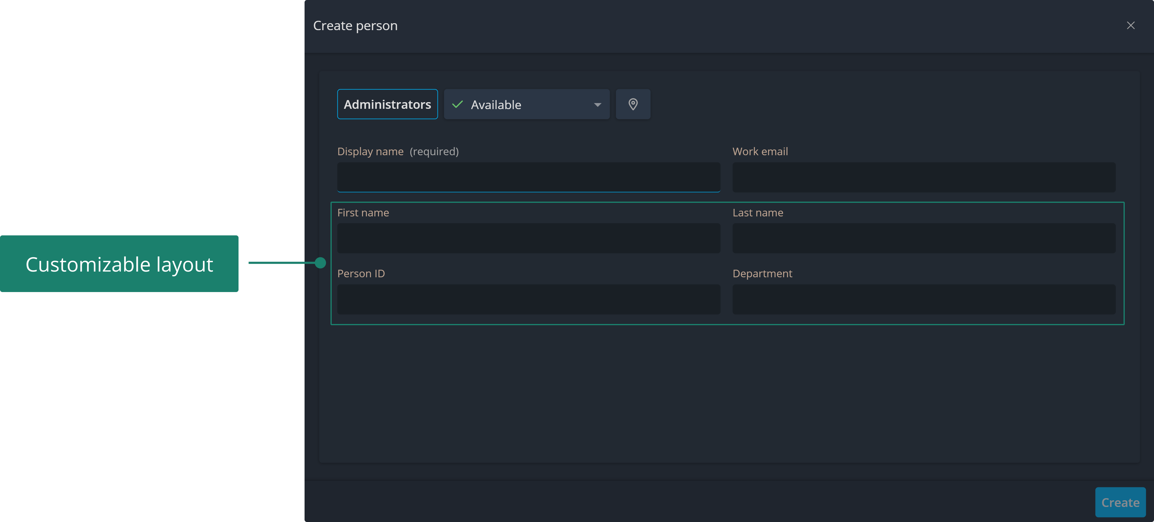The image size is (1154, 522).
Task: Focus the Last name input field
Action: pos(924,238)
